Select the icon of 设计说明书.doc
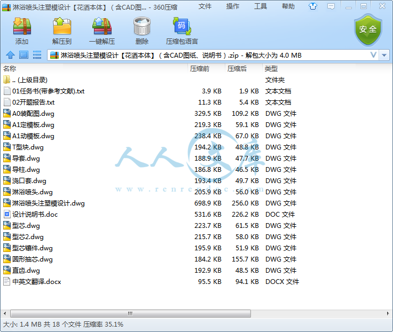Viewport: 393px width, 332px height. (7, 214)
